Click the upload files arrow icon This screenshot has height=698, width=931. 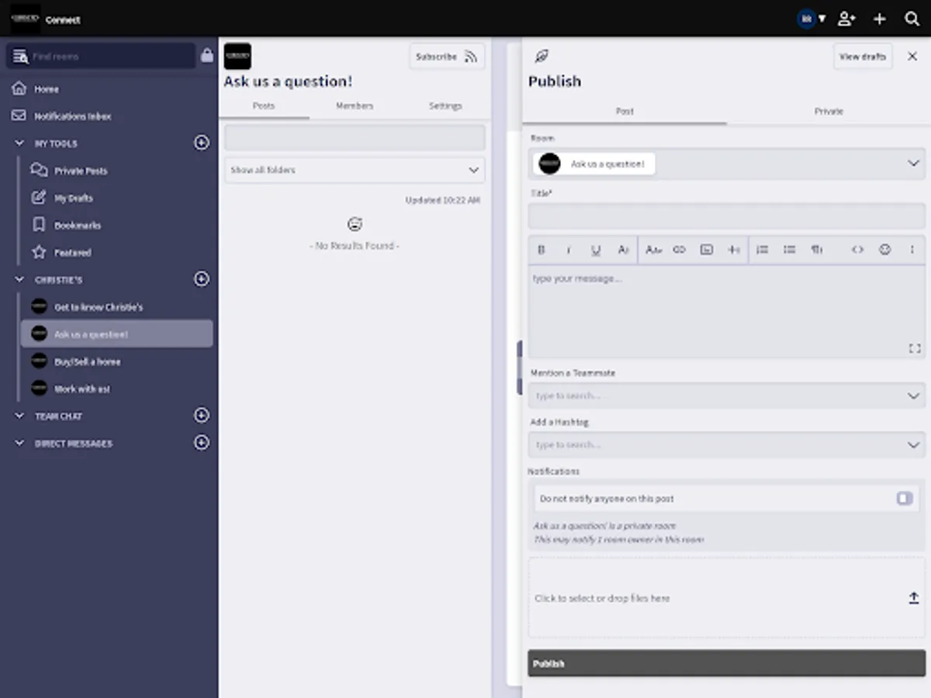pyautogui.click(x=914, y=598)
